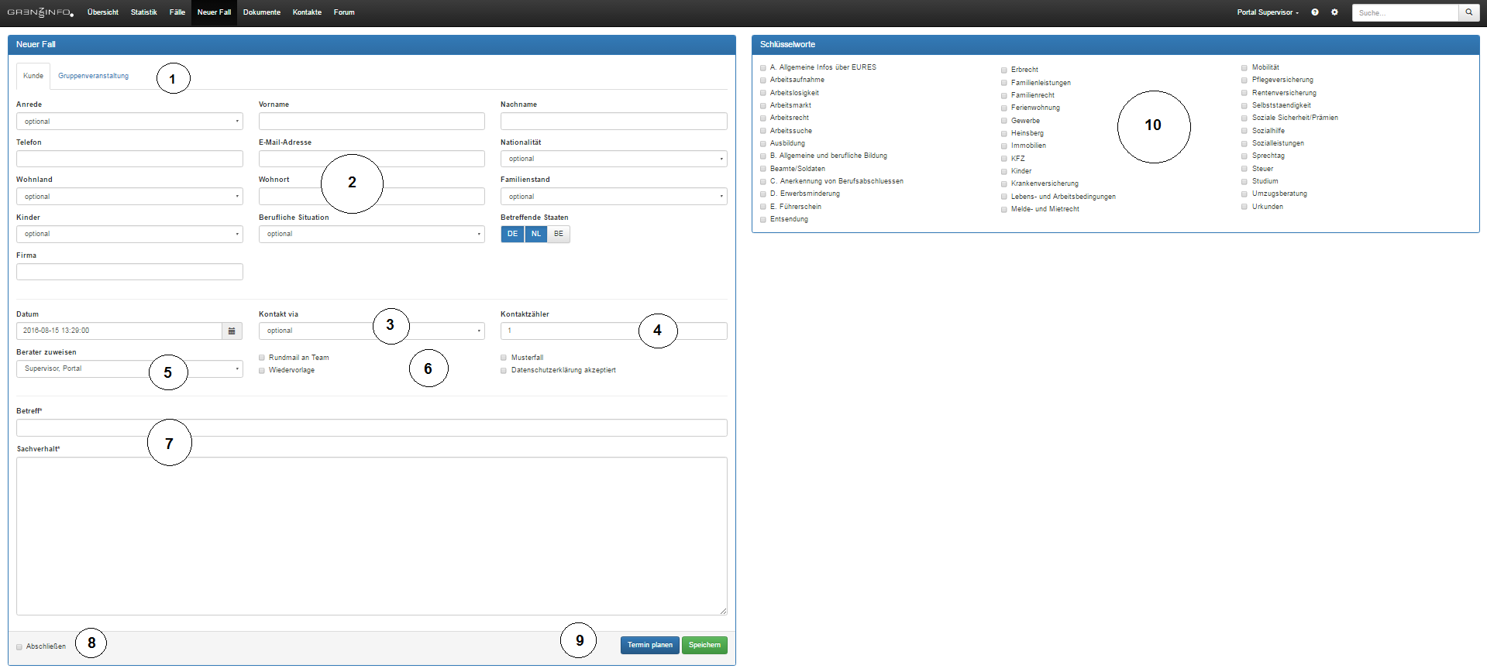1487x672 pixels.
Task: Tick the Abschließen checkbox
Action: coord(19,646)
